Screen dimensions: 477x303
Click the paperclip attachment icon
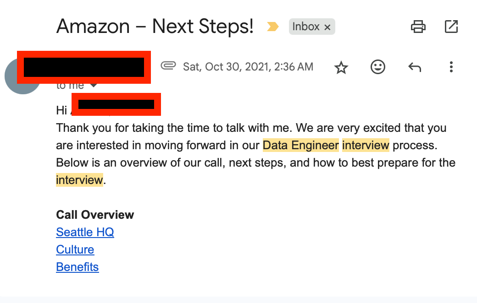point(168,66)
